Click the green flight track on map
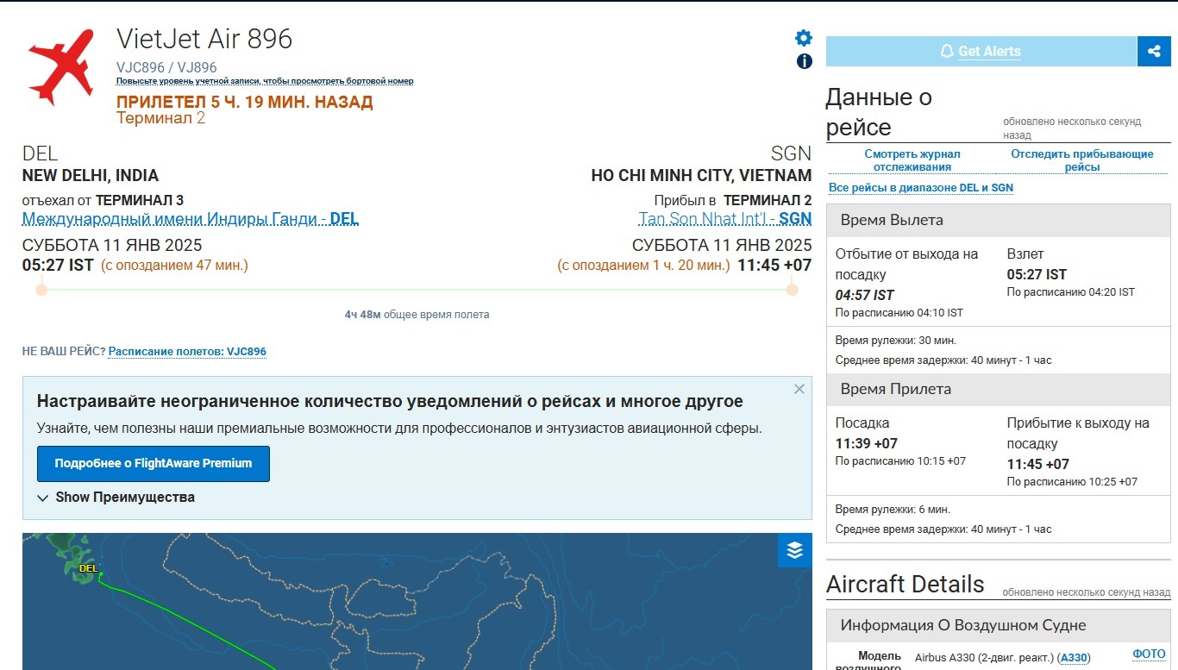The height and width of the screenshot is (670, 1178). (x=190, y=621)
